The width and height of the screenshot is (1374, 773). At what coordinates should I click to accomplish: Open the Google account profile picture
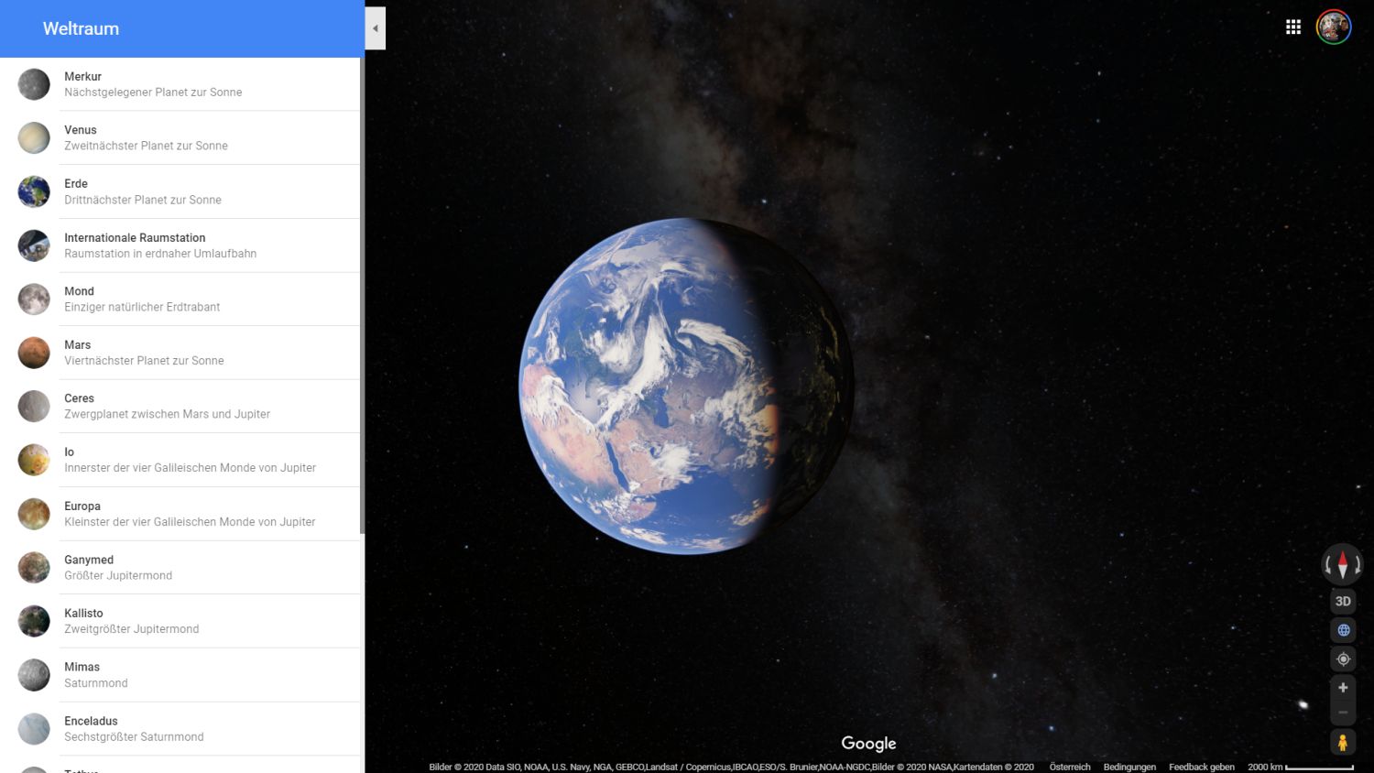tap(1333, 27)
